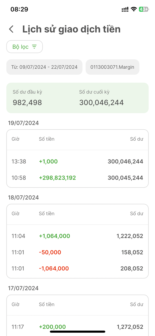Tap the Wi-Fi status icon
155x336 pixels.
click(134, 9)
